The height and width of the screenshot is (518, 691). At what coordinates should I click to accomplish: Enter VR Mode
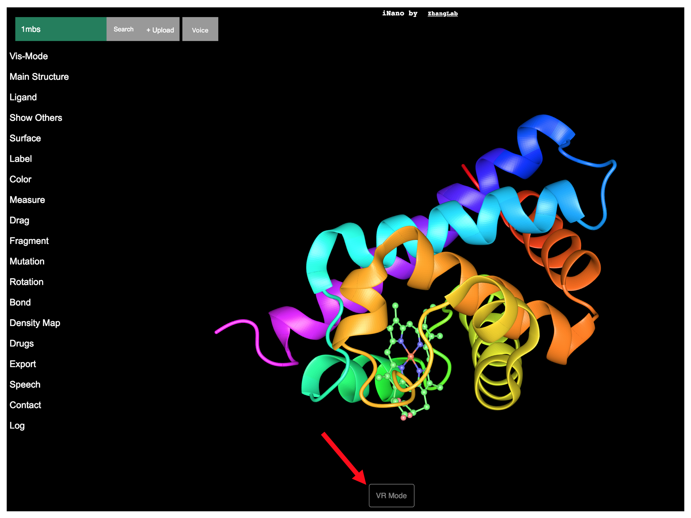pos(391,495)
